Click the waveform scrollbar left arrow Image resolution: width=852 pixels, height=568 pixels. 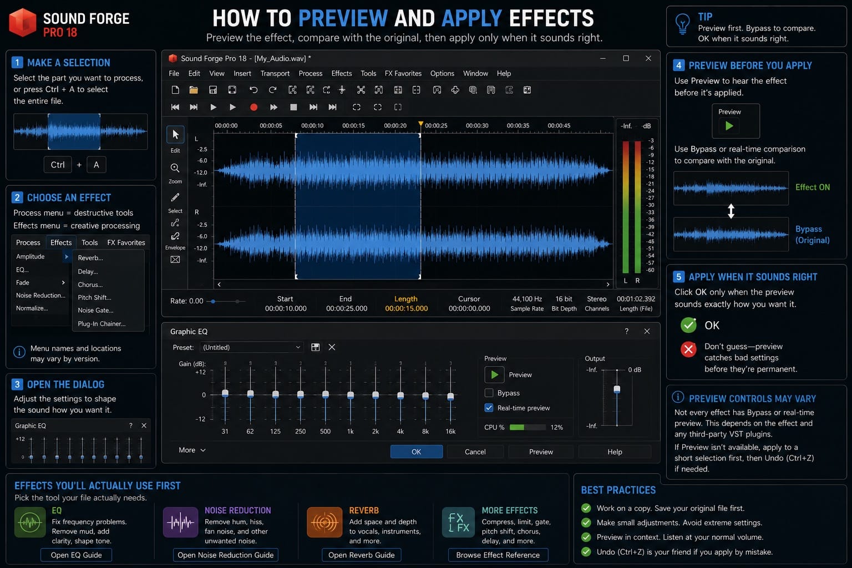(219, 284)
